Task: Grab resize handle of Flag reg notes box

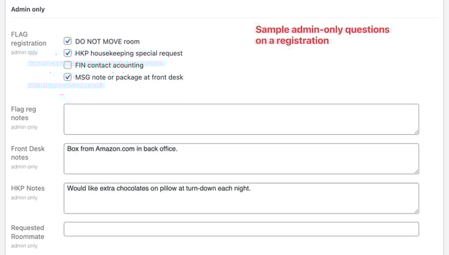Action: click(x=417, y=132)
